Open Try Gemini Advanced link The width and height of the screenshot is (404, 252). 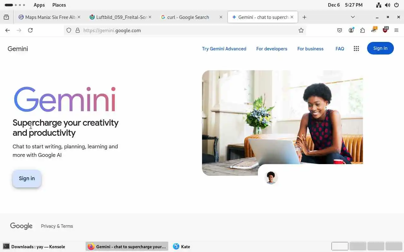coord(224,49)
